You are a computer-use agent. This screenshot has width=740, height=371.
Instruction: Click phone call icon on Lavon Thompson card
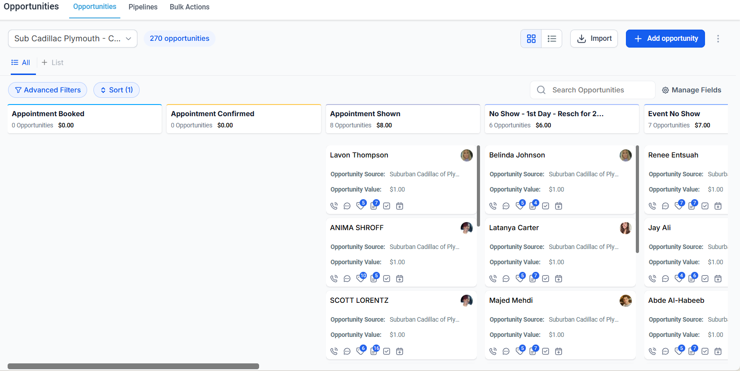click(x=334, y=206)
